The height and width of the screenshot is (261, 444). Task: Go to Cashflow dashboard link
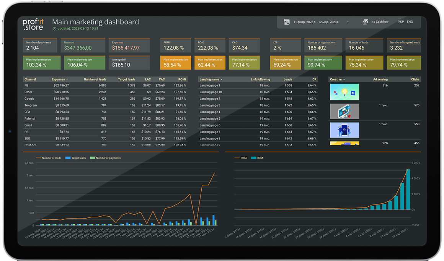[x=380, y=22]
